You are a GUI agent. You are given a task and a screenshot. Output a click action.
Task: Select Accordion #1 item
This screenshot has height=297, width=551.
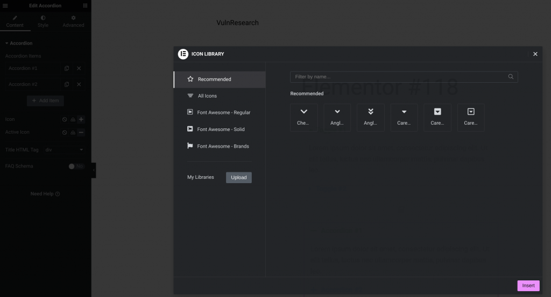32,68
